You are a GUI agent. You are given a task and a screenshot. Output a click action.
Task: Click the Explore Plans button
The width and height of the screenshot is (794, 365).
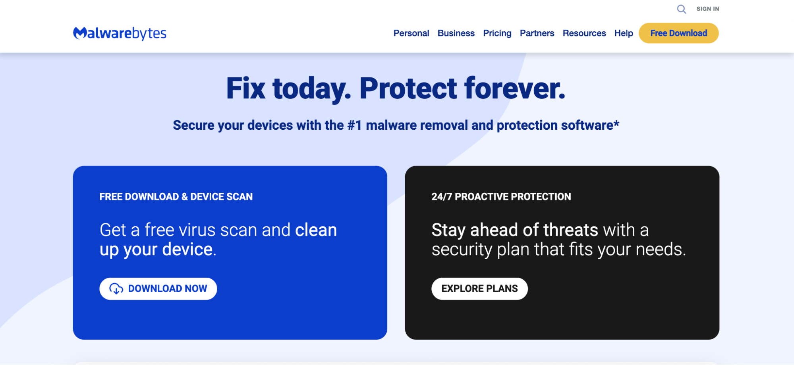pos(479,288)
